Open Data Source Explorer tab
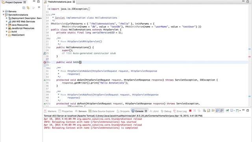The width and height of the screenshot is (252, 142). coord(102,111)
